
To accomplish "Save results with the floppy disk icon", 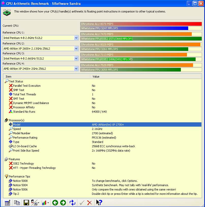I will point(26,203).
